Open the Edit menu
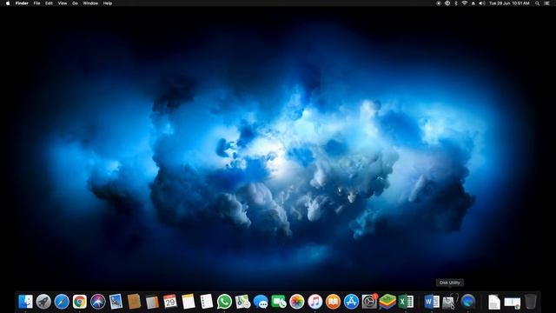Image resolution: width=556 pixels, height=313 pixels. 49,3
